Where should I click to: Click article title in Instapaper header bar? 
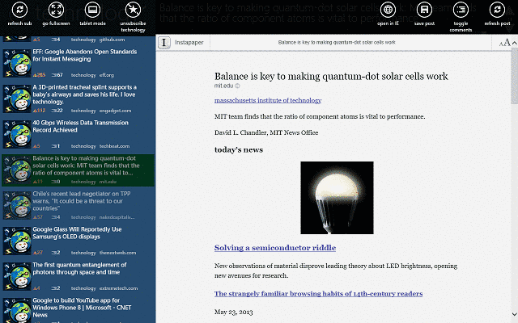[x=337, y=43]
